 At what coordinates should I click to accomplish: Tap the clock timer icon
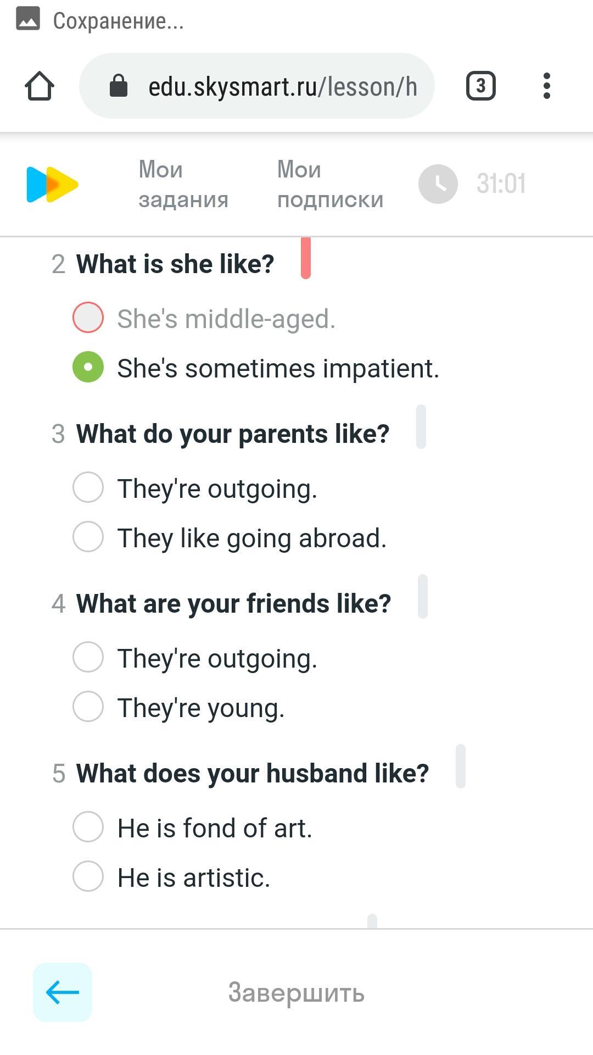pos(438,184)
